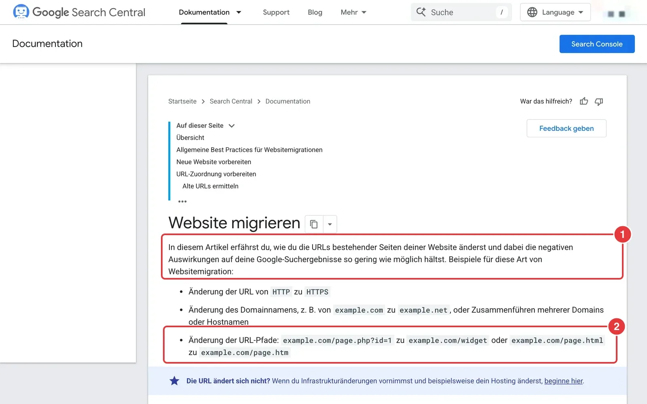Go to the Blog tab
This screenshot has height=404, width=647.
(x=315, y=12)
